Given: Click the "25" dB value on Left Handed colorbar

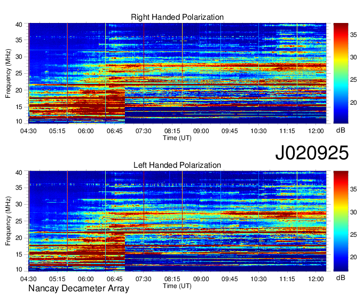Looking at the screenshot, I should tap(353, 235).
